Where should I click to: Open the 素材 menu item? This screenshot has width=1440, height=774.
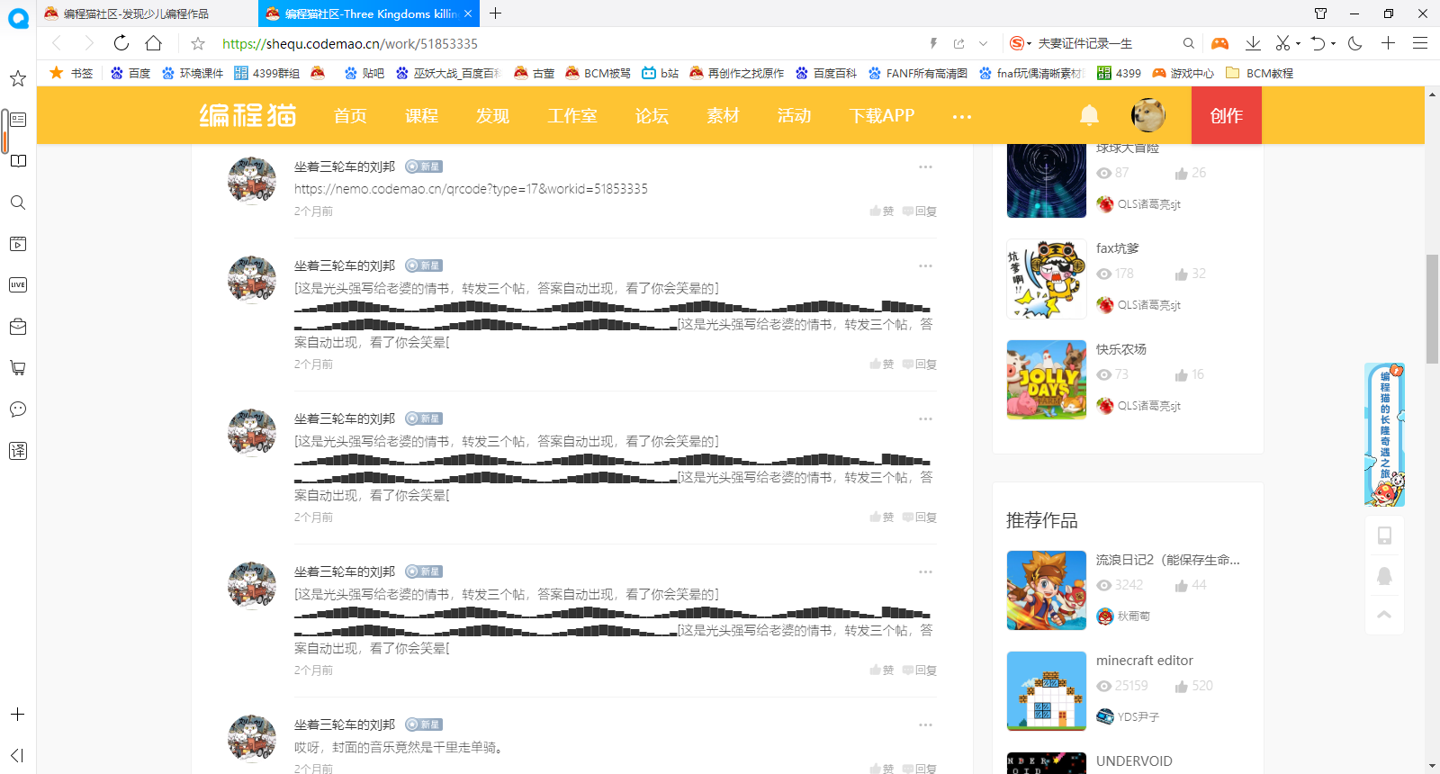pyautogui.click(x=723, y=115)
